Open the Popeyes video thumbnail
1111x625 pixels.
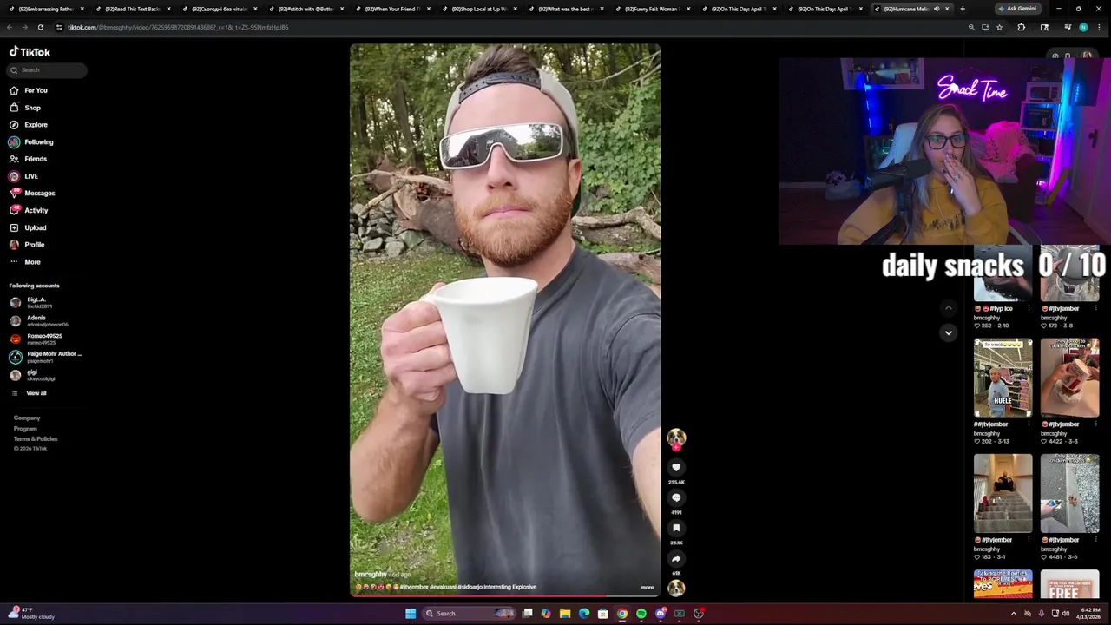(1003, 584)
